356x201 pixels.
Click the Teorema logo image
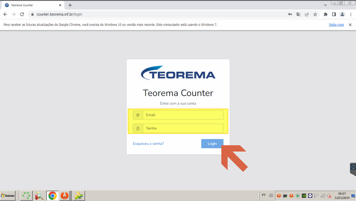[178, 73]
